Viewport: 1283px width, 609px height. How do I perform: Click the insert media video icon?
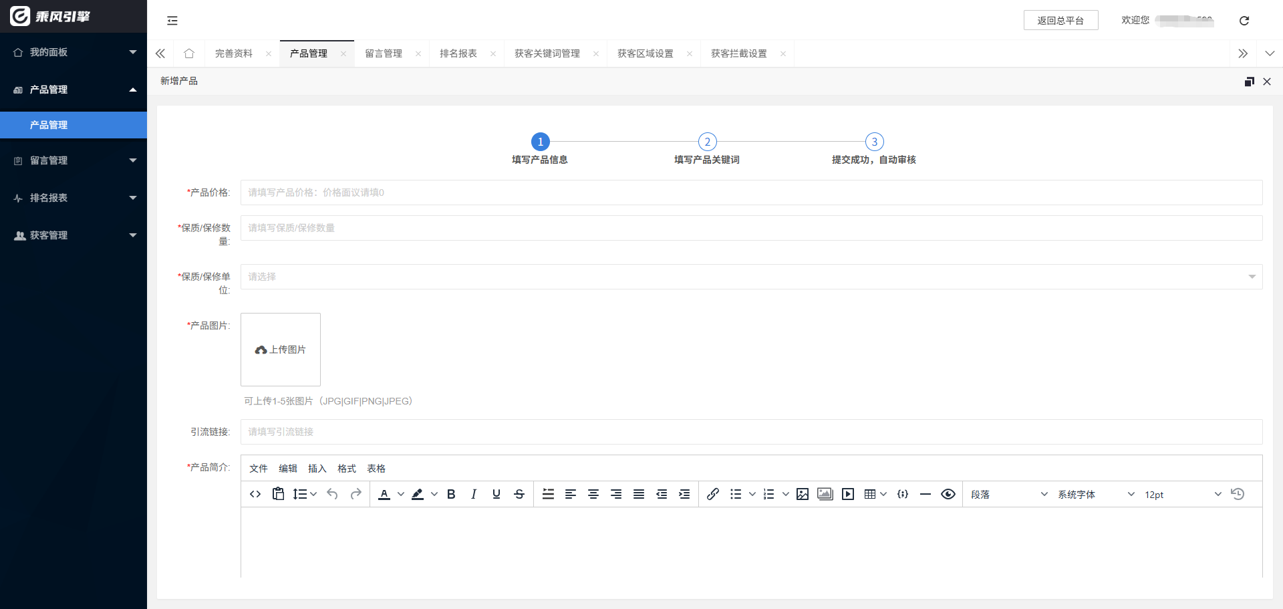[x=848, y=494]
